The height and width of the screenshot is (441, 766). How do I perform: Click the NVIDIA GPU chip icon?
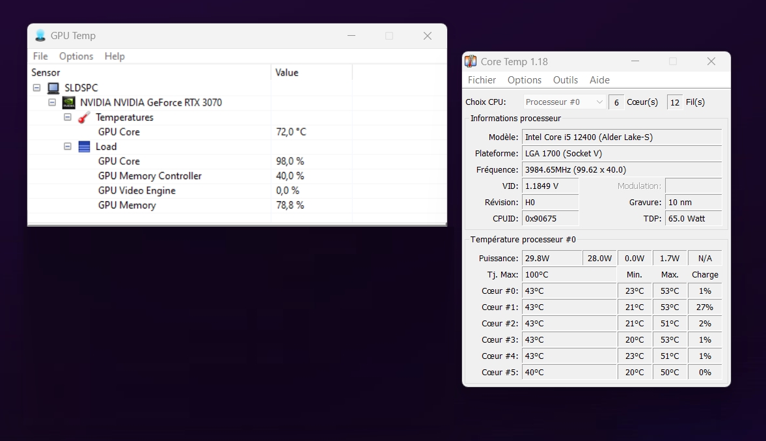tap(68, 102)
